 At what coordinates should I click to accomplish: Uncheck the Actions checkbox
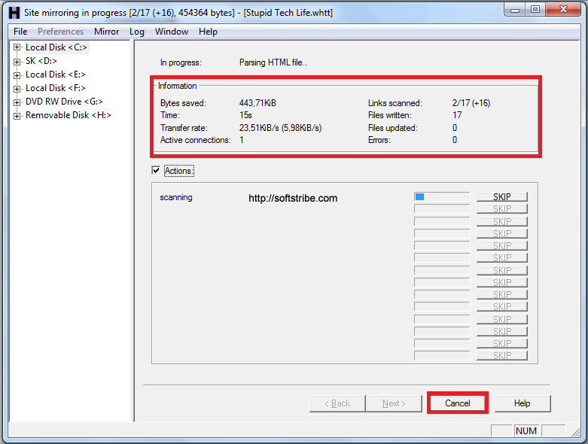[156, 171]
